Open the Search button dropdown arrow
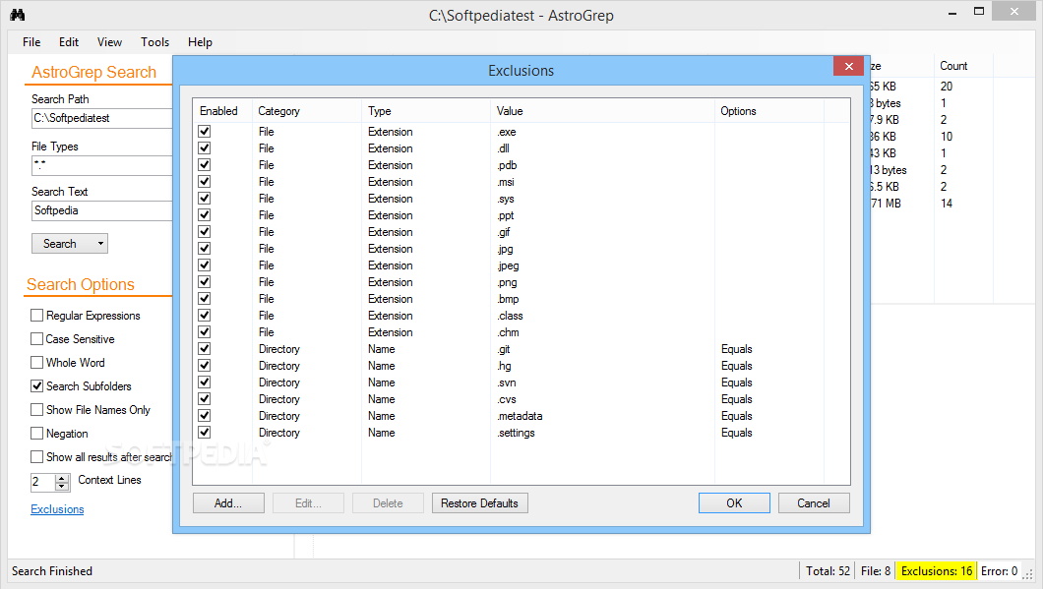Screen dimensions: 1043x589 (x=100, y=243)
